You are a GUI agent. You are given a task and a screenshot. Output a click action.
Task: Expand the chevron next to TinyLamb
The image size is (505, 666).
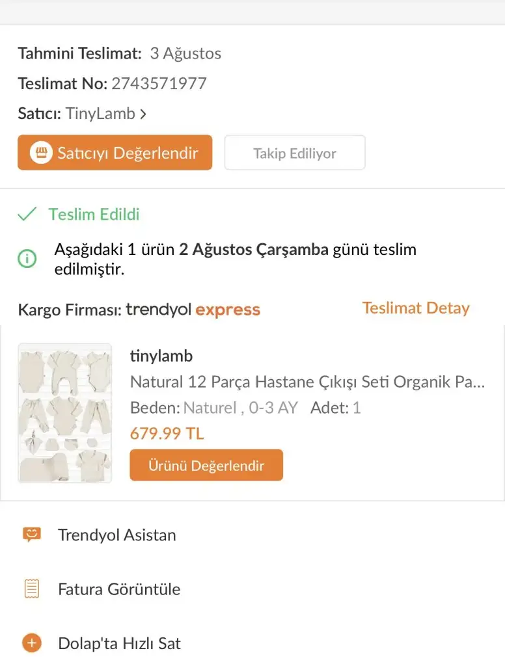tap(143, 114)
